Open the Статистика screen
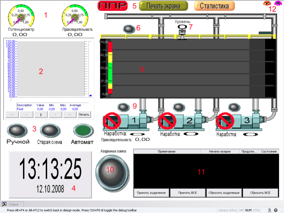284x213 pixels. pyautogui.click(x=214, y=6)
